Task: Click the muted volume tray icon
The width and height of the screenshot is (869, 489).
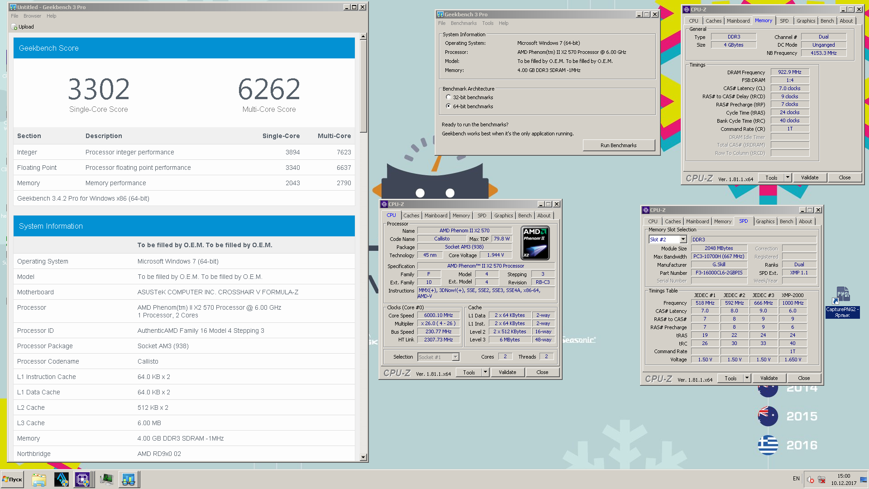Action: point(811,480)
